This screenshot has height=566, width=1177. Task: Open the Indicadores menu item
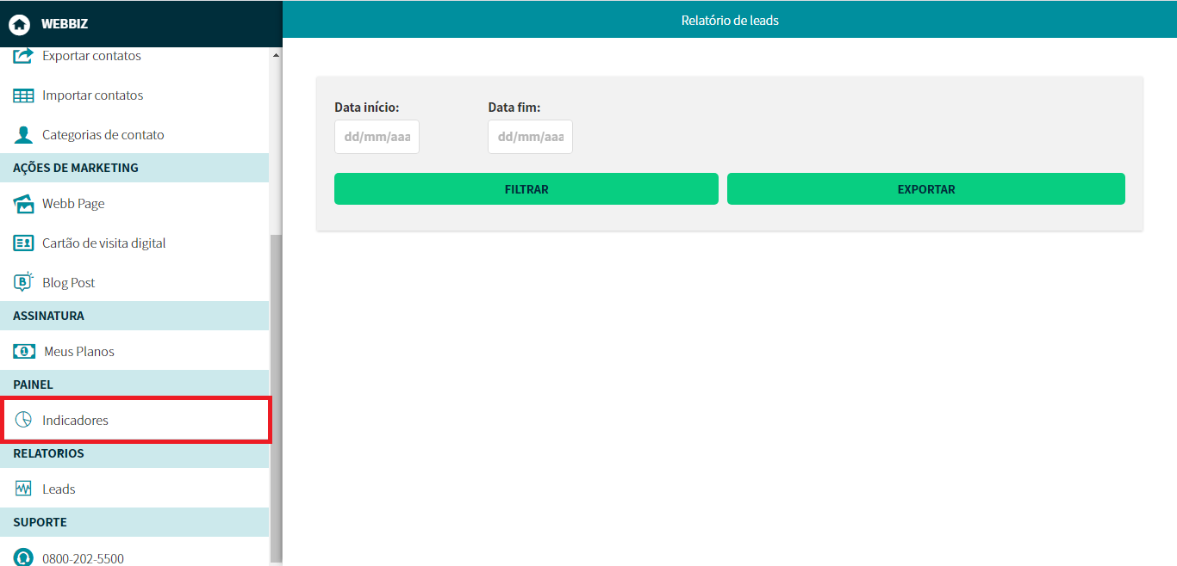tap(76, 421)
